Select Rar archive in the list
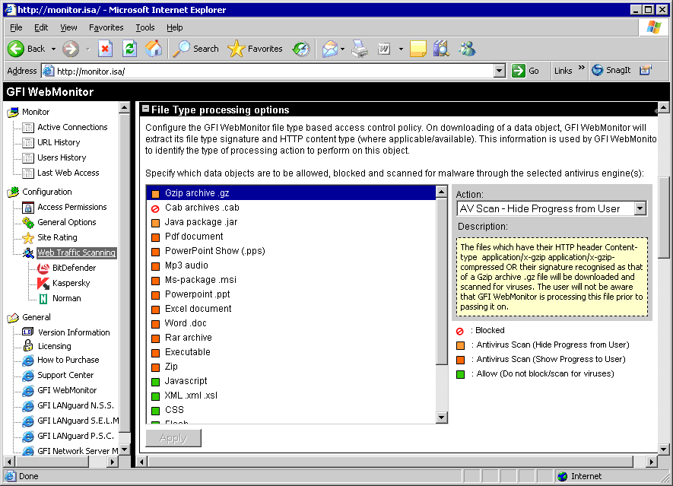The height and width of the screenshot is (486, 673). click(x=291, y=338)
